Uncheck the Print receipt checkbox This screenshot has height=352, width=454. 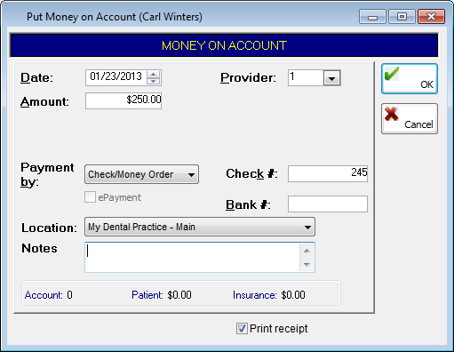(242, 328)
